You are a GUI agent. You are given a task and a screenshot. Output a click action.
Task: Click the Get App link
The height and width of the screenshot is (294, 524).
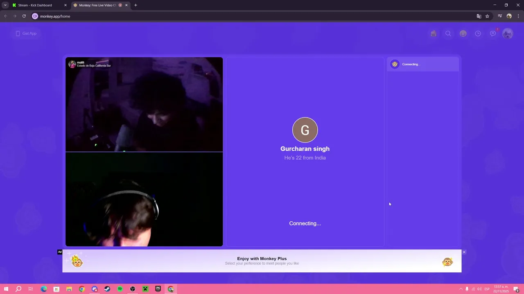point(26,33)
